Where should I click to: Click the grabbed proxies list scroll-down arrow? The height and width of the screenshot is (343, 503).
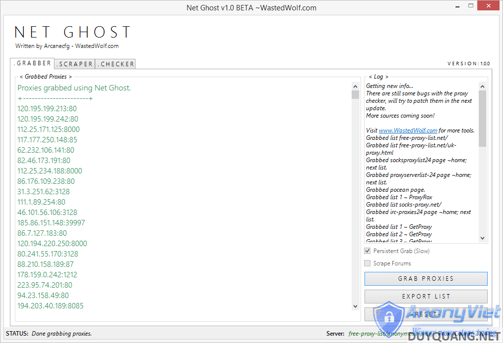pos(355,306)
